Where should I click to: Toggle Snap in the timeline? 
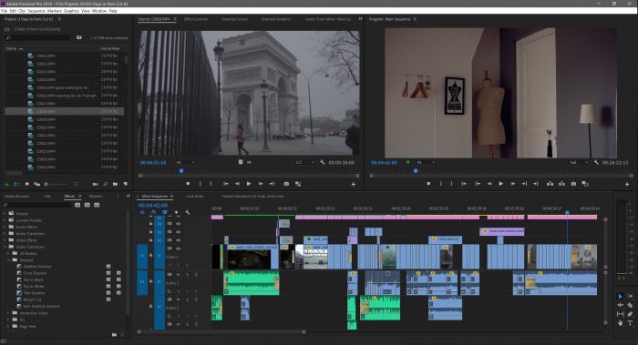(153, 212)
